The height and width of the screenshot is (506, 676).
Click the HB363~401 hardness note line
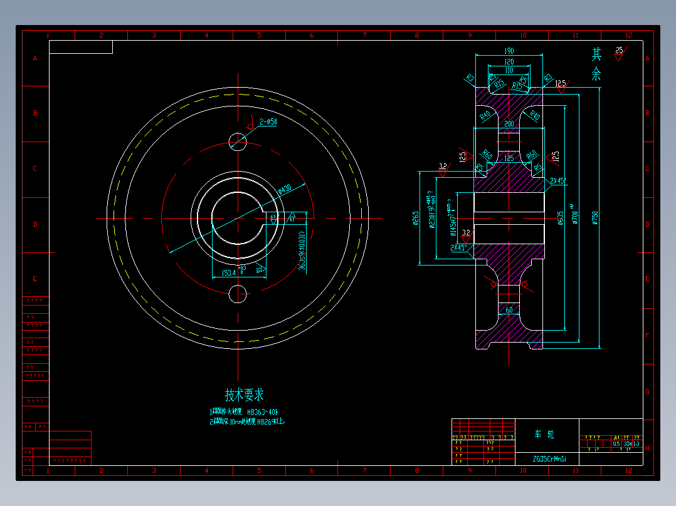pos(244,411)
